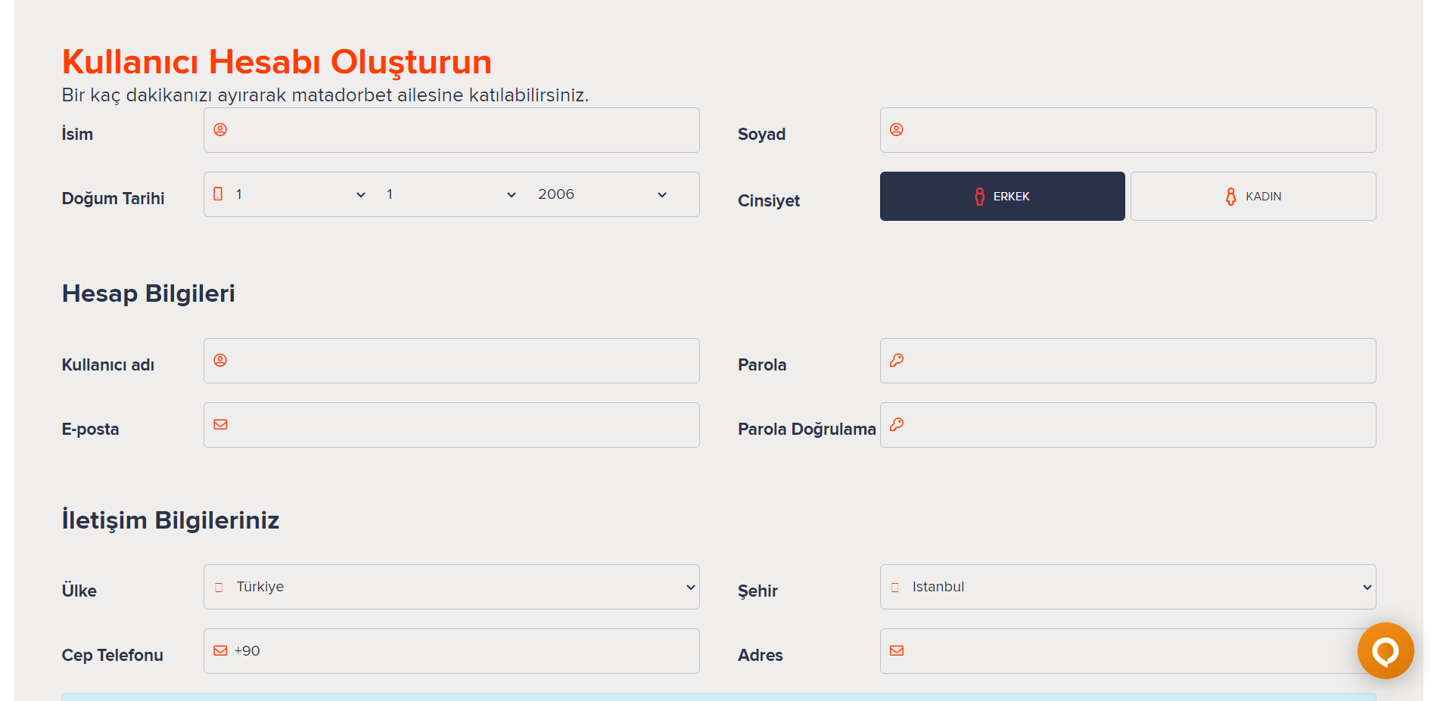Image resolution: width=1431 pixels, height=701 pixels.
Task: Click the İletişim Bilgileriniz heading
Action: [x=170, y=520]
